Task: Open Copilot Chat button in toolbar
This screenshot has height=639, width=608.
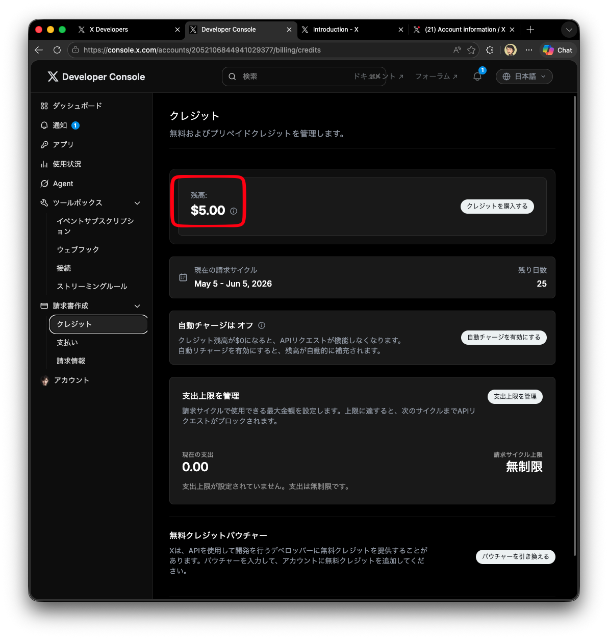Action: click(558, 50)
